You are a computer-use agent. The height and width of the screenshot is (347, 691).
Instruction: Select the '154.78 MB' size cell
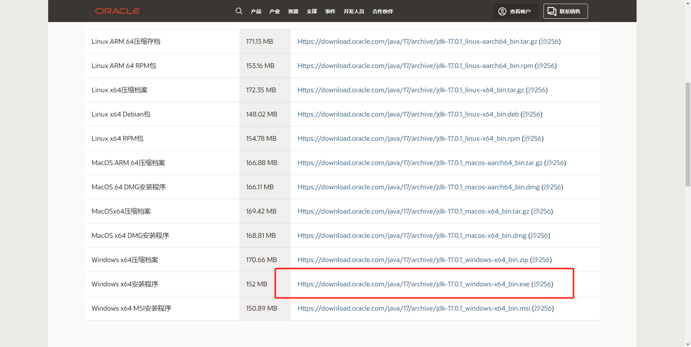(265, 139)
